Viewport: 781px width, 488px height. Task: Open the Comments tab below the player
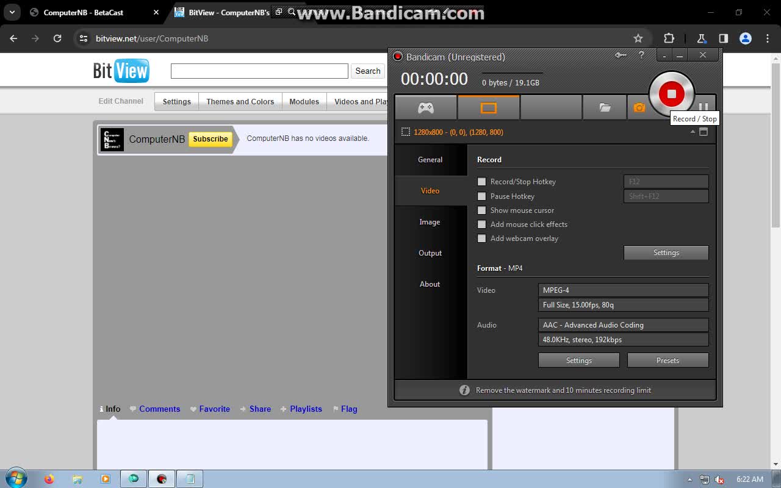tap(155, 409)
